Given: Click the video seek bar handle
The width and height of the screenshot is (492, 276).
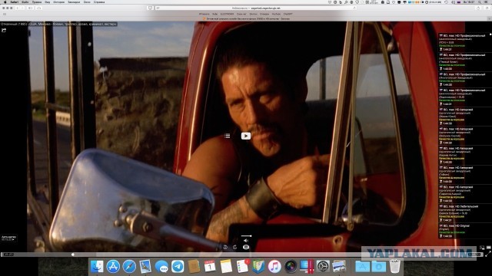Looking at the screenshot, I should click(x=73, y=255).
